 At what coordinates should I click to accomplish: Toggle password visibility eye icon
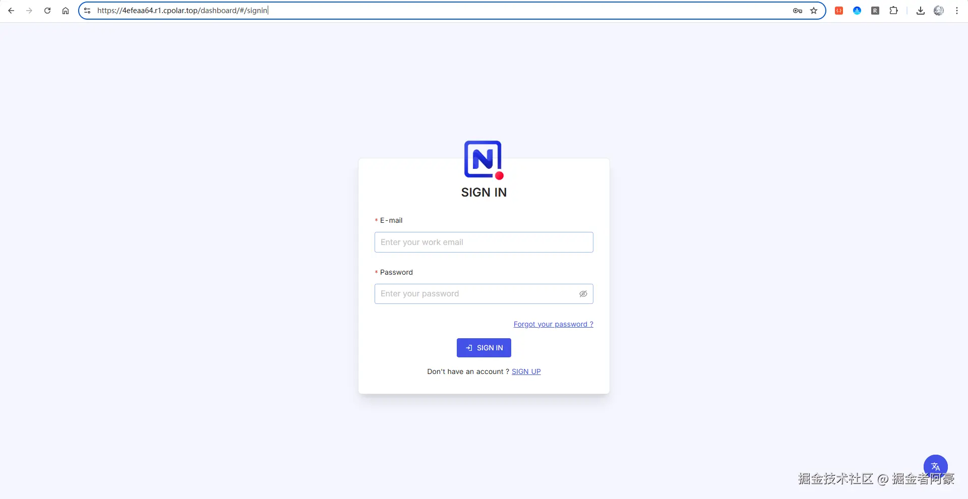coord(583,294)
